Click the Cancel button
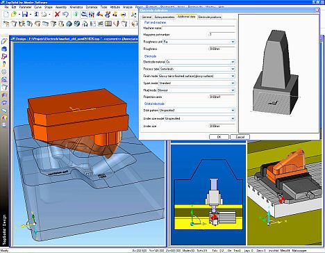This screenshot has height=253, width=325. click(240, 137)
